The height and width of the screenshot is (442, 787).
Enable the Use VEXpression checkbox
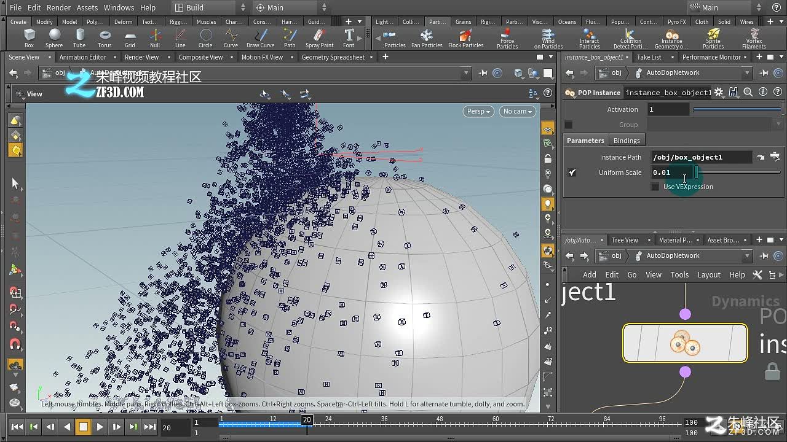point(655,187)
